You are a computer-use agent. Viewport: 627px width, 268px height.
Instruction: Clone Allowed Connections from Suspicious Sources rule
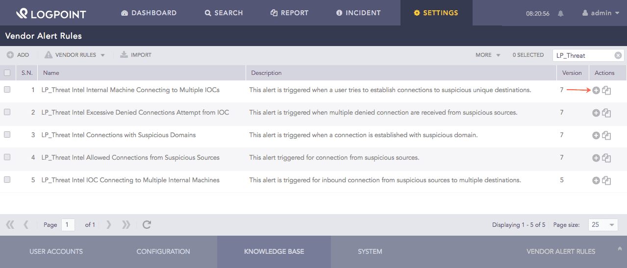[x=606, y=158]
